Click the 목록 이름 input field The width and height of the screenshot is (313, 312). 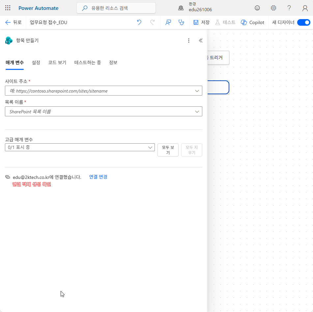point(103,111)
